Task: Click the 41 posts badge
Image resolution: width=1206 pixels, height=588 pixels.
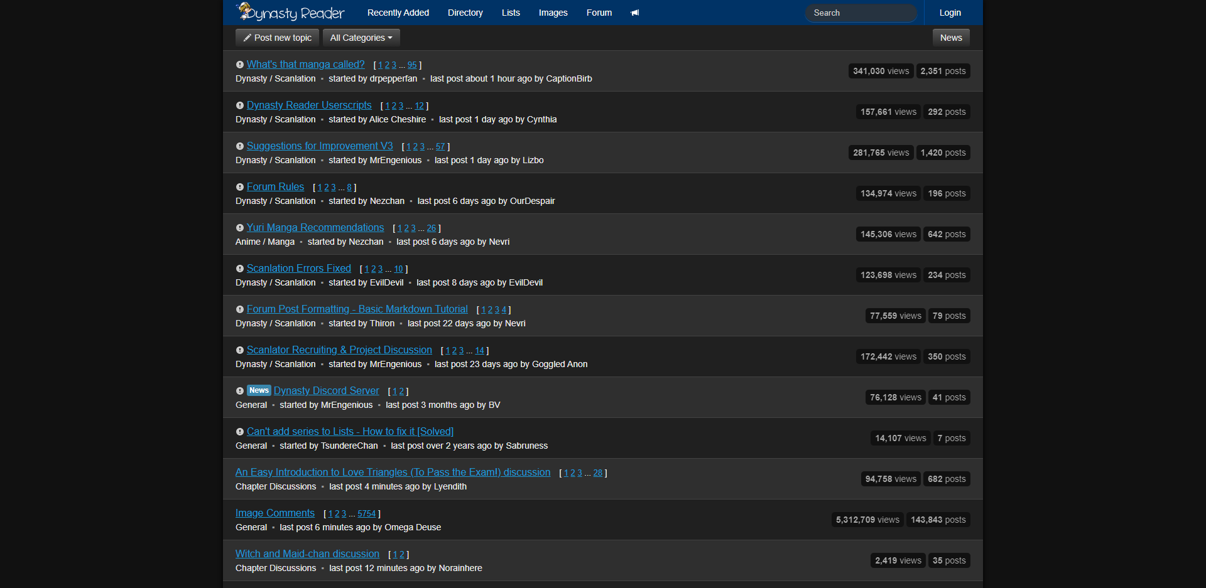Action: point(949,397)
